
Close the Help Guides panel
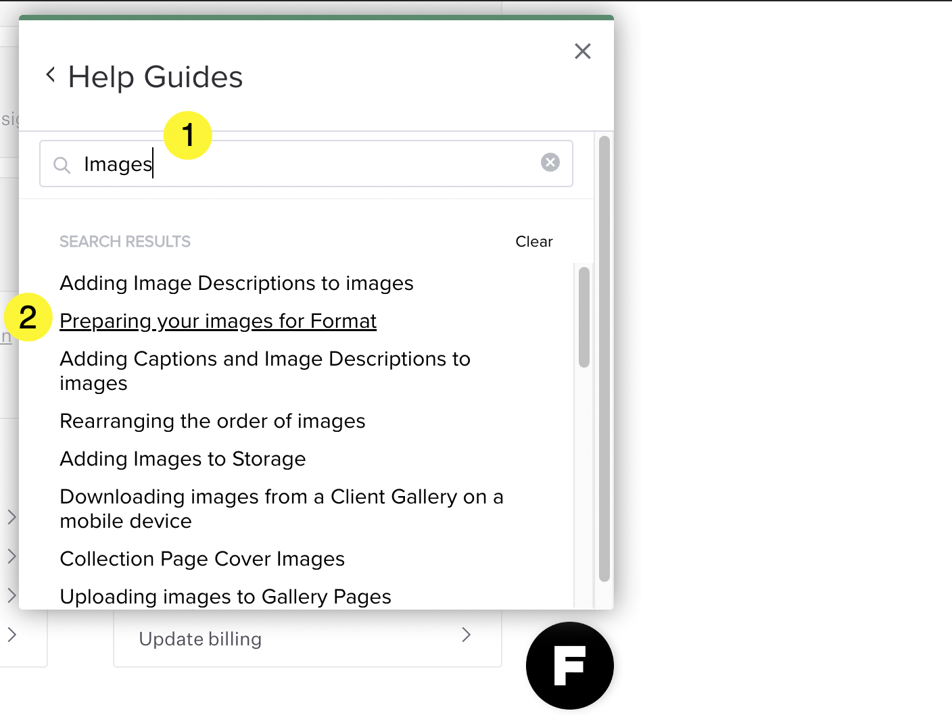(582, 51)
